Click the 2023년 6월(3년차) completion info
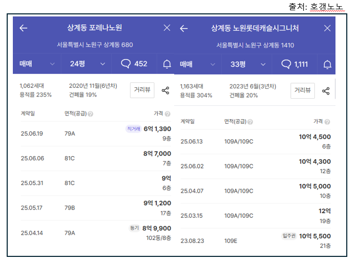 pyautogui.click(x=253, y=86)
